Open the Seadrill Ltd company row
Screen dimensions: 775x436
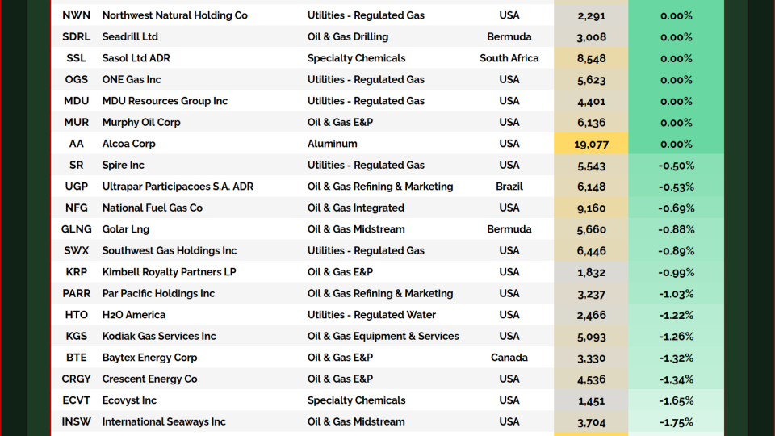130,37
